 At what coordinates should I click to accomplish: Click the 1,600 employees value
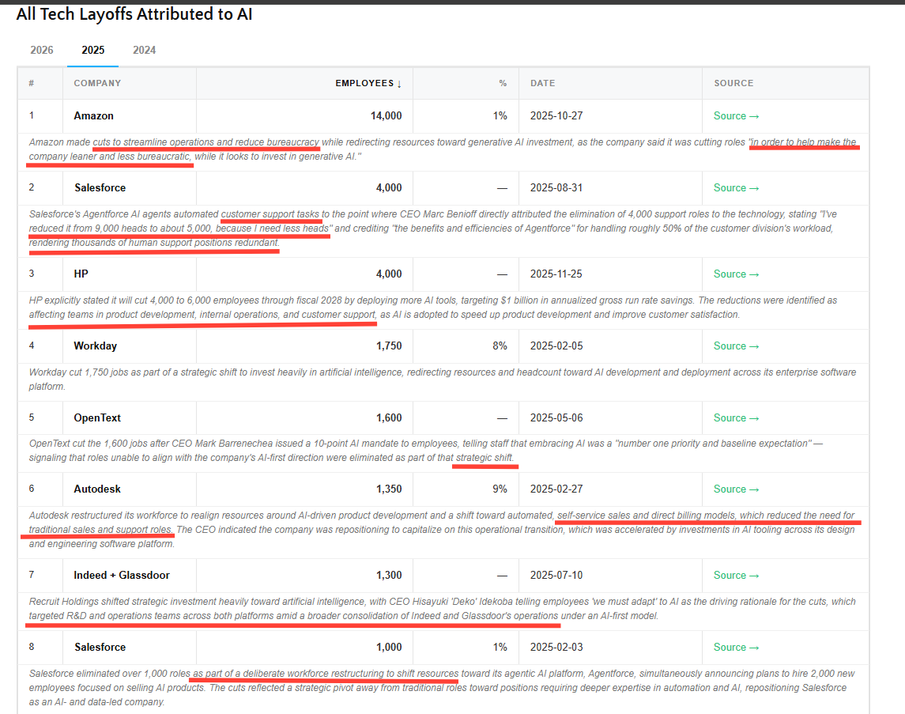[389, 418]
